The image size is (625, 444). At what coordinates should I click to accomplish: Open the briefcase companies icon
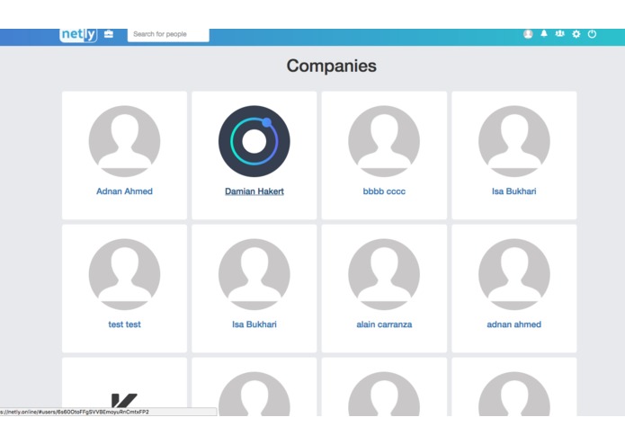click(109, 34)
